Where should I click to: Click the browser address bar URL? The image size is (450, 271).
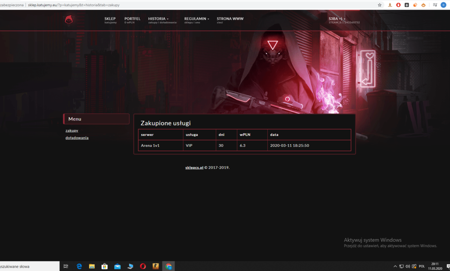(x=74, y=5)
